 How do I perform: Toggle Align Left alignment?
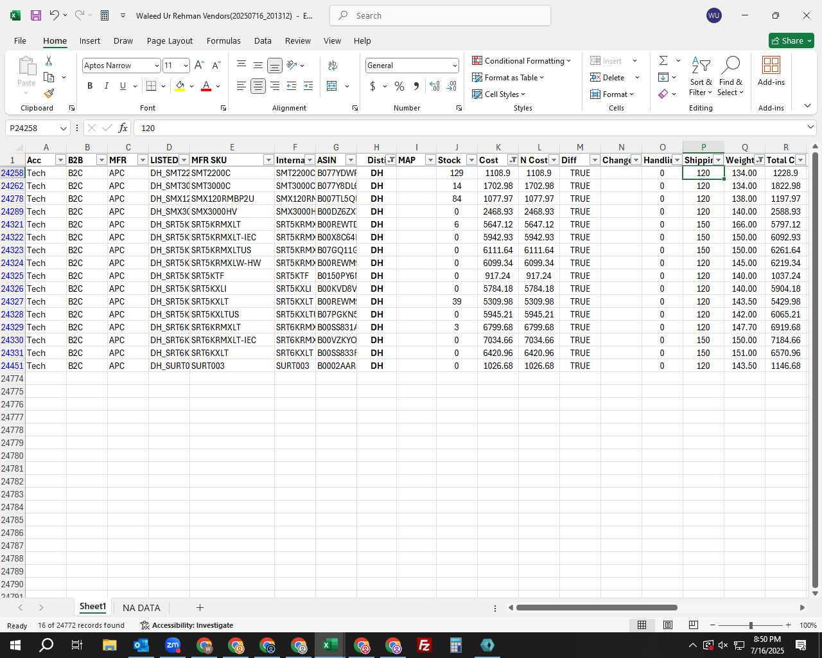[241, 86]
